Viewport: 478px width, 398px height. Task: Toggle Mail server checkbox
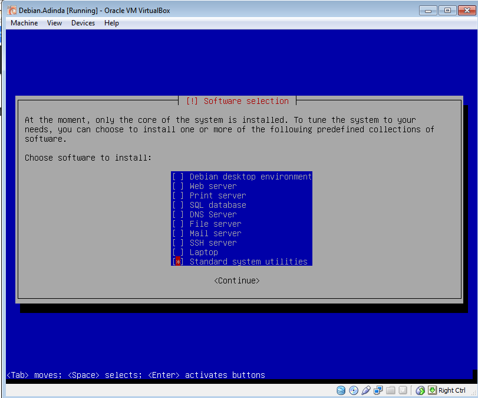(x=178, y=234)
